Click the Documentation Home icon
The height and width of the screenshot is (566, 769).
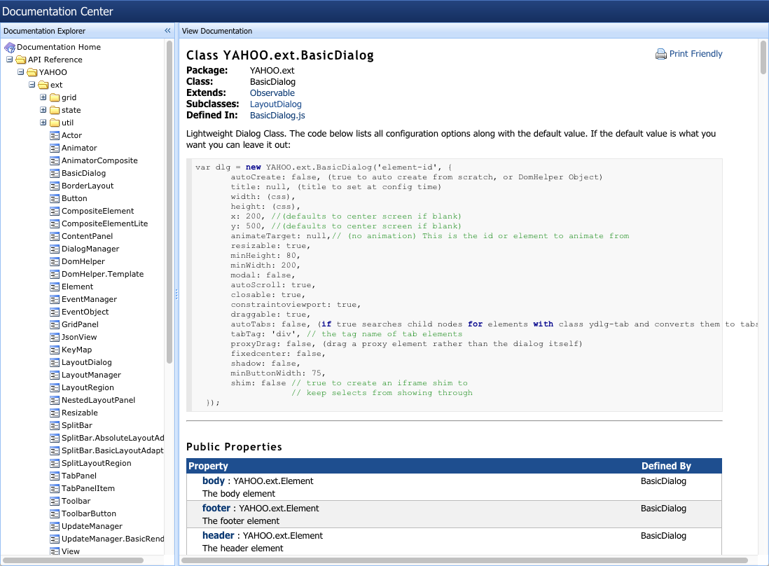click(x=10, y=47)
